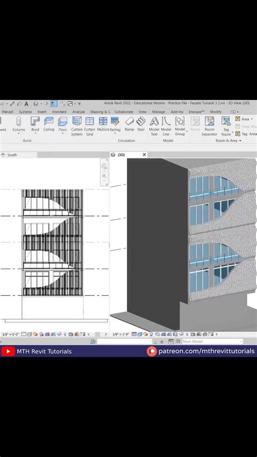The height and width of the screenshot is (457, 257).
Task: Click the Text 'A' quick access icon
Action: (27, 104)
